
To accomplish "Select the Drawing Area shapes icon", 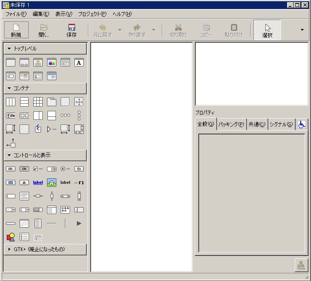I will [11, 237].
